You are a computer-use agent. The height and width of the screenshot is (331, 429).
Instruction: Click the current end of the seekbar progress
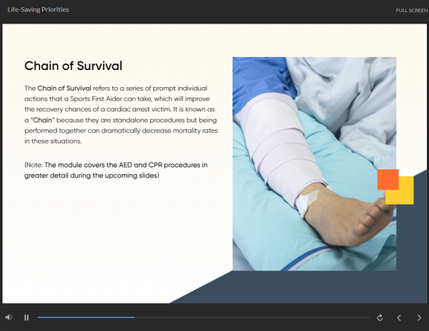coord(134,317)
